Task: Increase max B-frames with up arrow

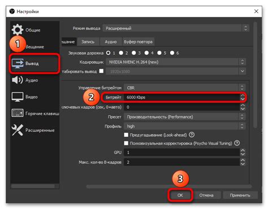Action: click(x=243, y=160)
